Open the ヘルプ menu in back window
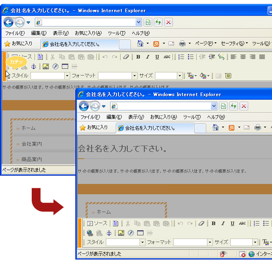Image resolution: width=272 pixels, height=269 pixels. (140, 33)
